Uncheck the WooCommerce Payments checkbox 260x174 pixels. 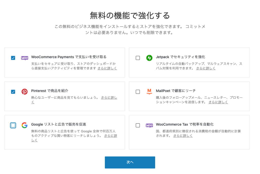tap(13, 58)
